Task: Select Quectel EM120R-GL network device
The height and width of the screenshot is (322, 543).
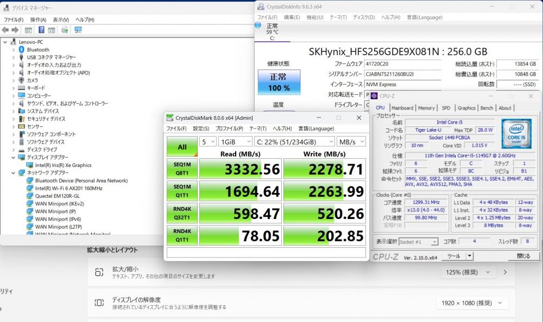Action: pos(57,196)
